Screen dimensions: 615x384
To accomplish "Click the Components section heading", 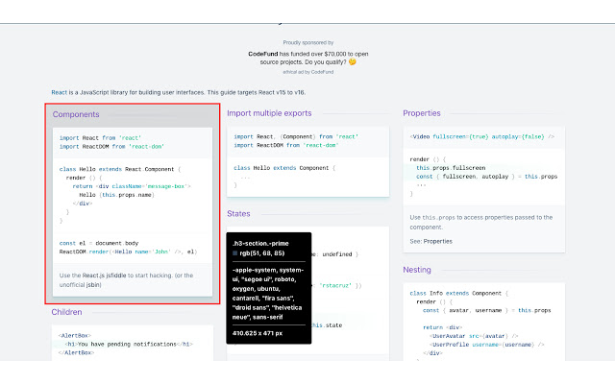I will pyautogui.click(x=76, y=114).
